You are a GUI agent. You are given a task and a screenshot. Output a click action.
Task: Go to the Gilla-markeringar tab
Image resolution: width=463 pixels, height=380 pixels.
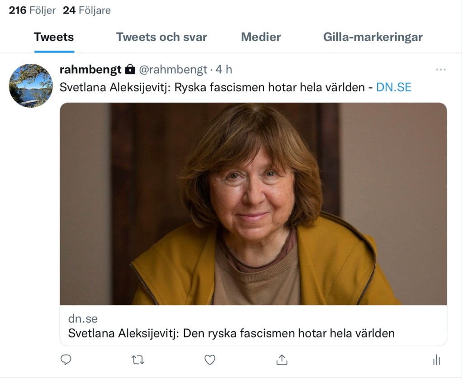pos(373,37)
